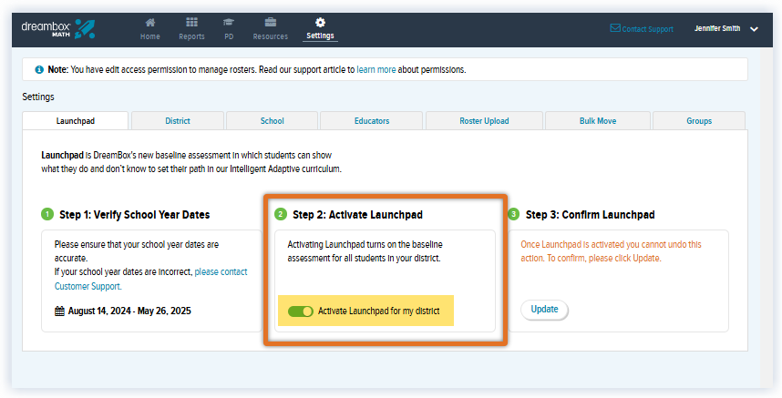Switch to the School tab
Image resolution: width=782 pixels, height=398 pixels.
click(272, 120)
